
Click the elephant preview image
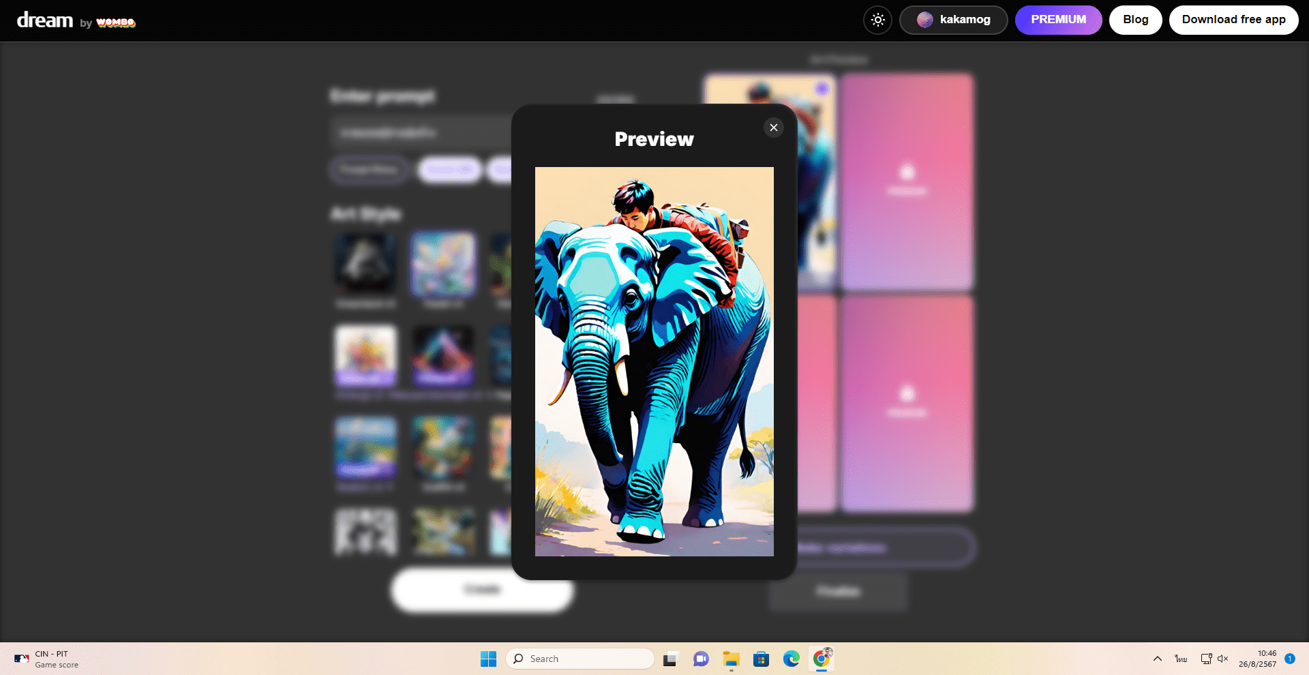(654, 361)
